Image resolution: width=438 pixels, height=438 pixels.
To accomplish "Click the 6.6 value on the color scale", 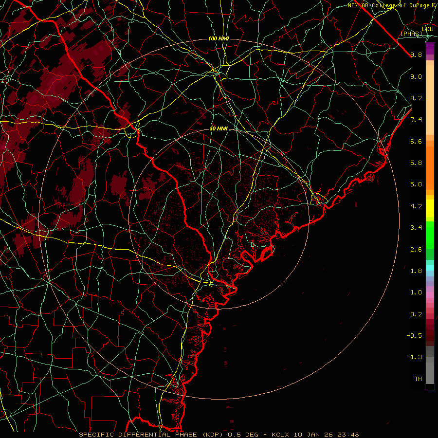I will 416,141.
